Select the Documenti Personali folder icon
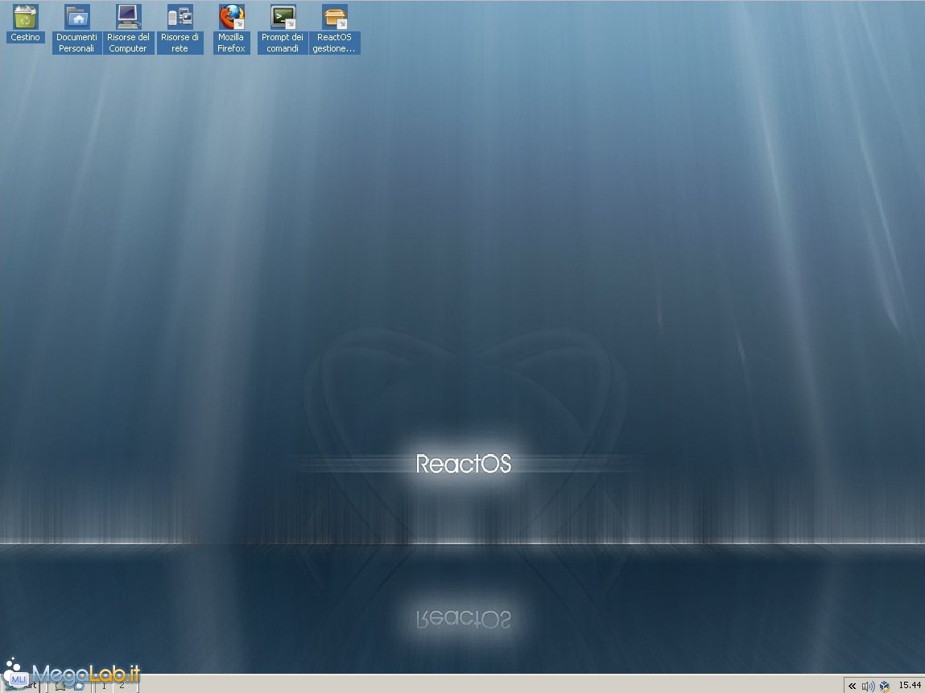This screenshot has width=925, height=693. point(76,28)
